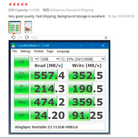Open the drive selector showing C: 21%
The image size is (138, 139).
[x=83, y=59]
